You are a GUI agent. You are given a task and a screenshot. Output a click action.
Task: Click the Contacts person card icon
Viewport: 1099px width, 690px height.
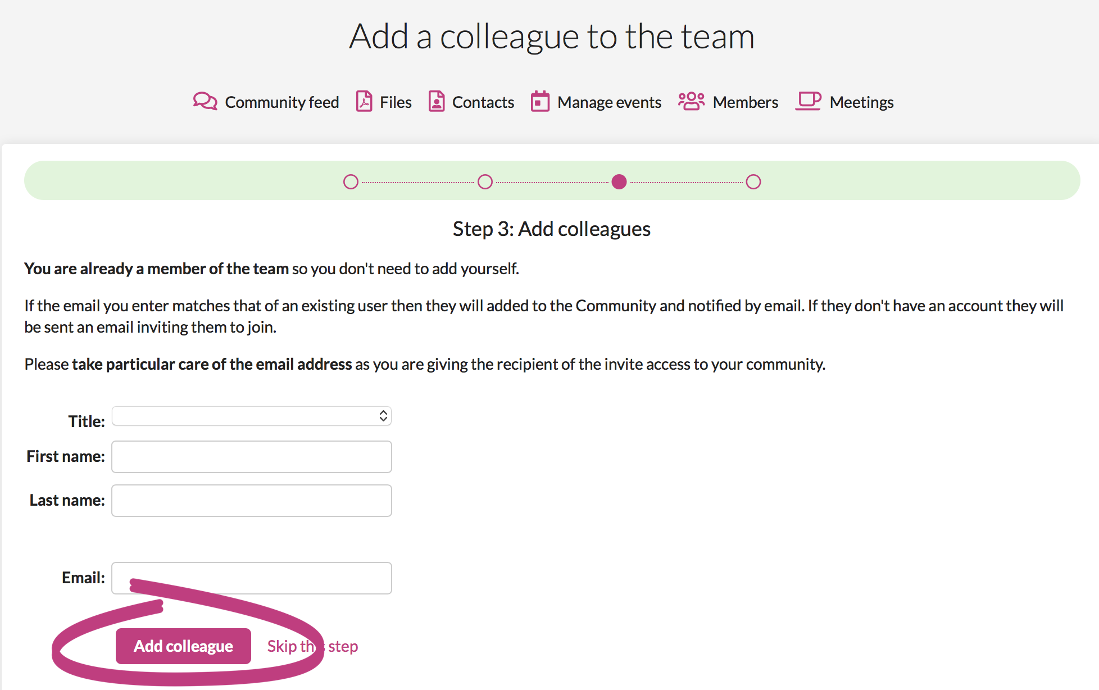tap(437, 101)
